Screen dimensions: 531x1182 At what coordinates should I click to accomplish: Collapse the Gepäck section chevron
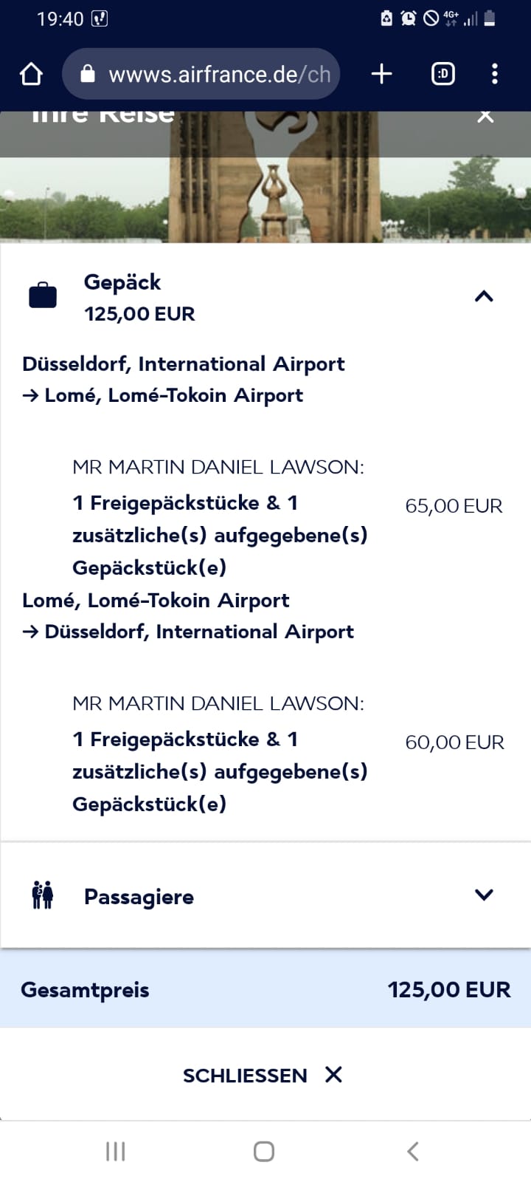point(484,296)
